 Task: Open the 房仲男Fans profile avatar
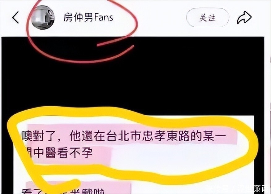[x=43, y=17]
